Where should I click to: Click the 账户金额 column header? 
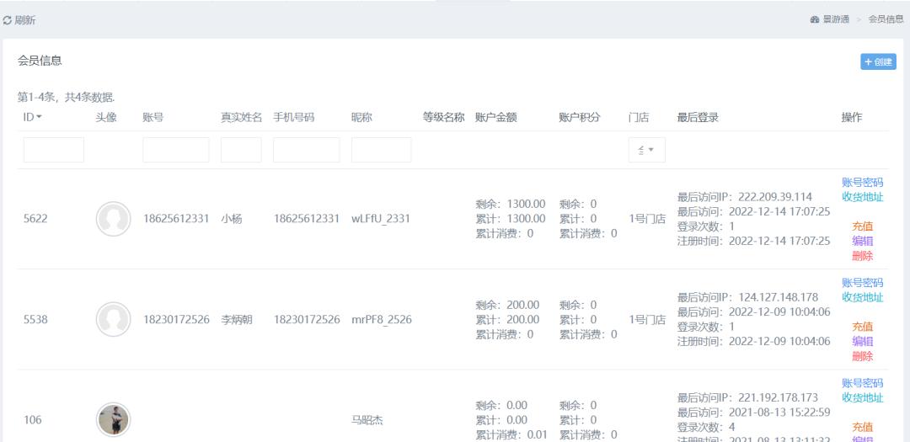click(495, 117)
